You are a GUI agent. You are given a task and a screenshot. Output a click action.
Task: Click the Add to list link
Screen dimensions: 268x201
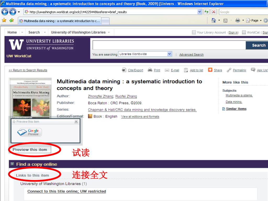pyautogui.click(x=196, y=70)
